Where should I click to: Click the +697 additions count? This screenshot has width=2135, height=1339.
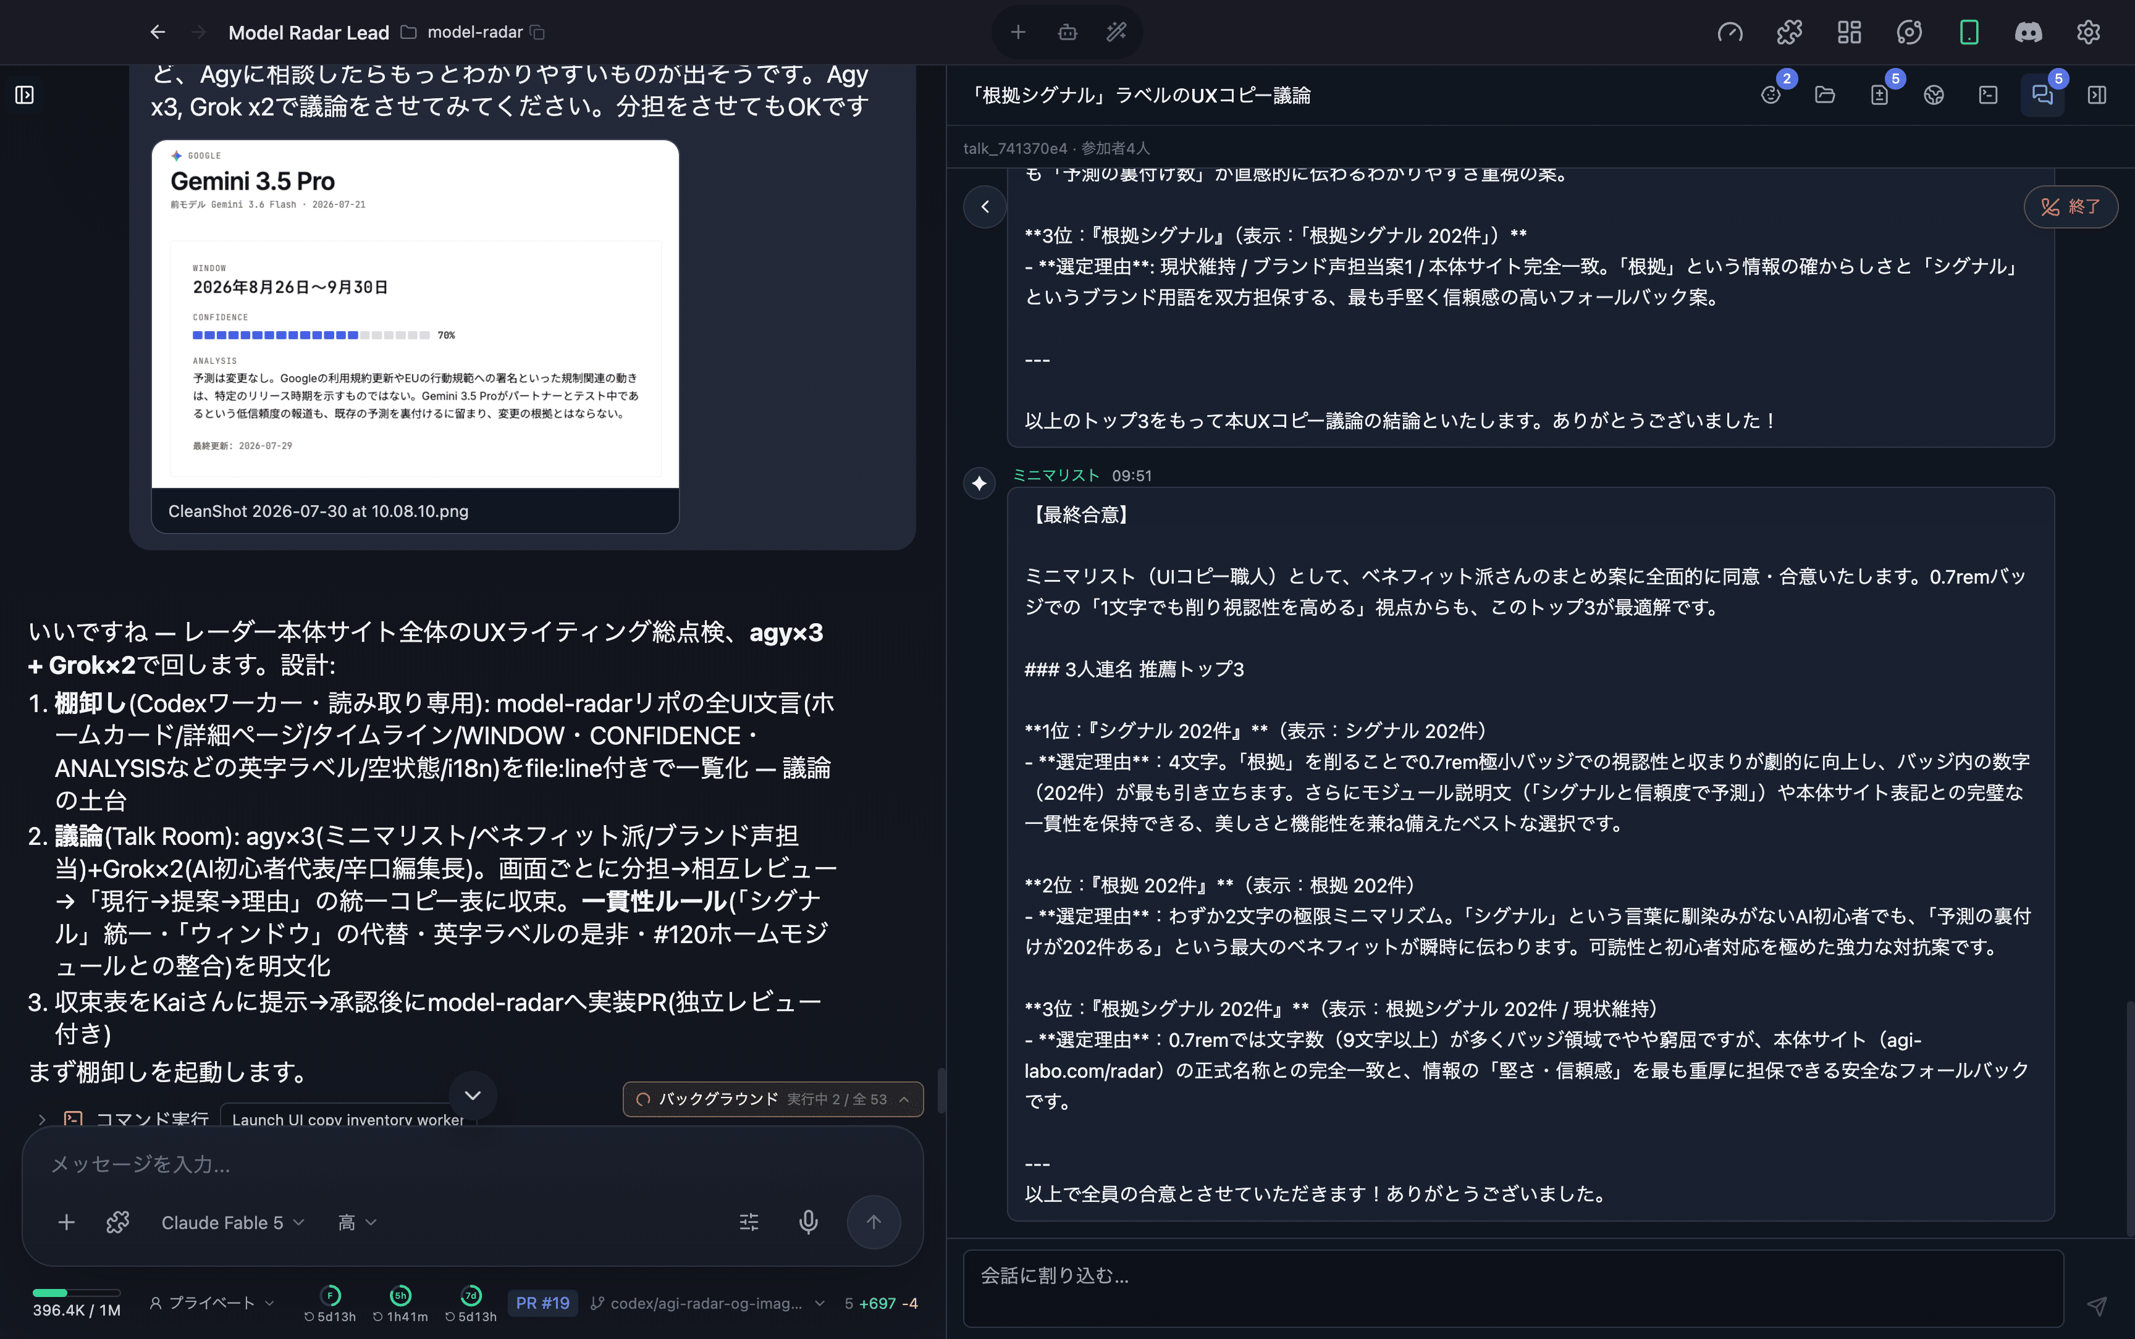click(878, 1303)
